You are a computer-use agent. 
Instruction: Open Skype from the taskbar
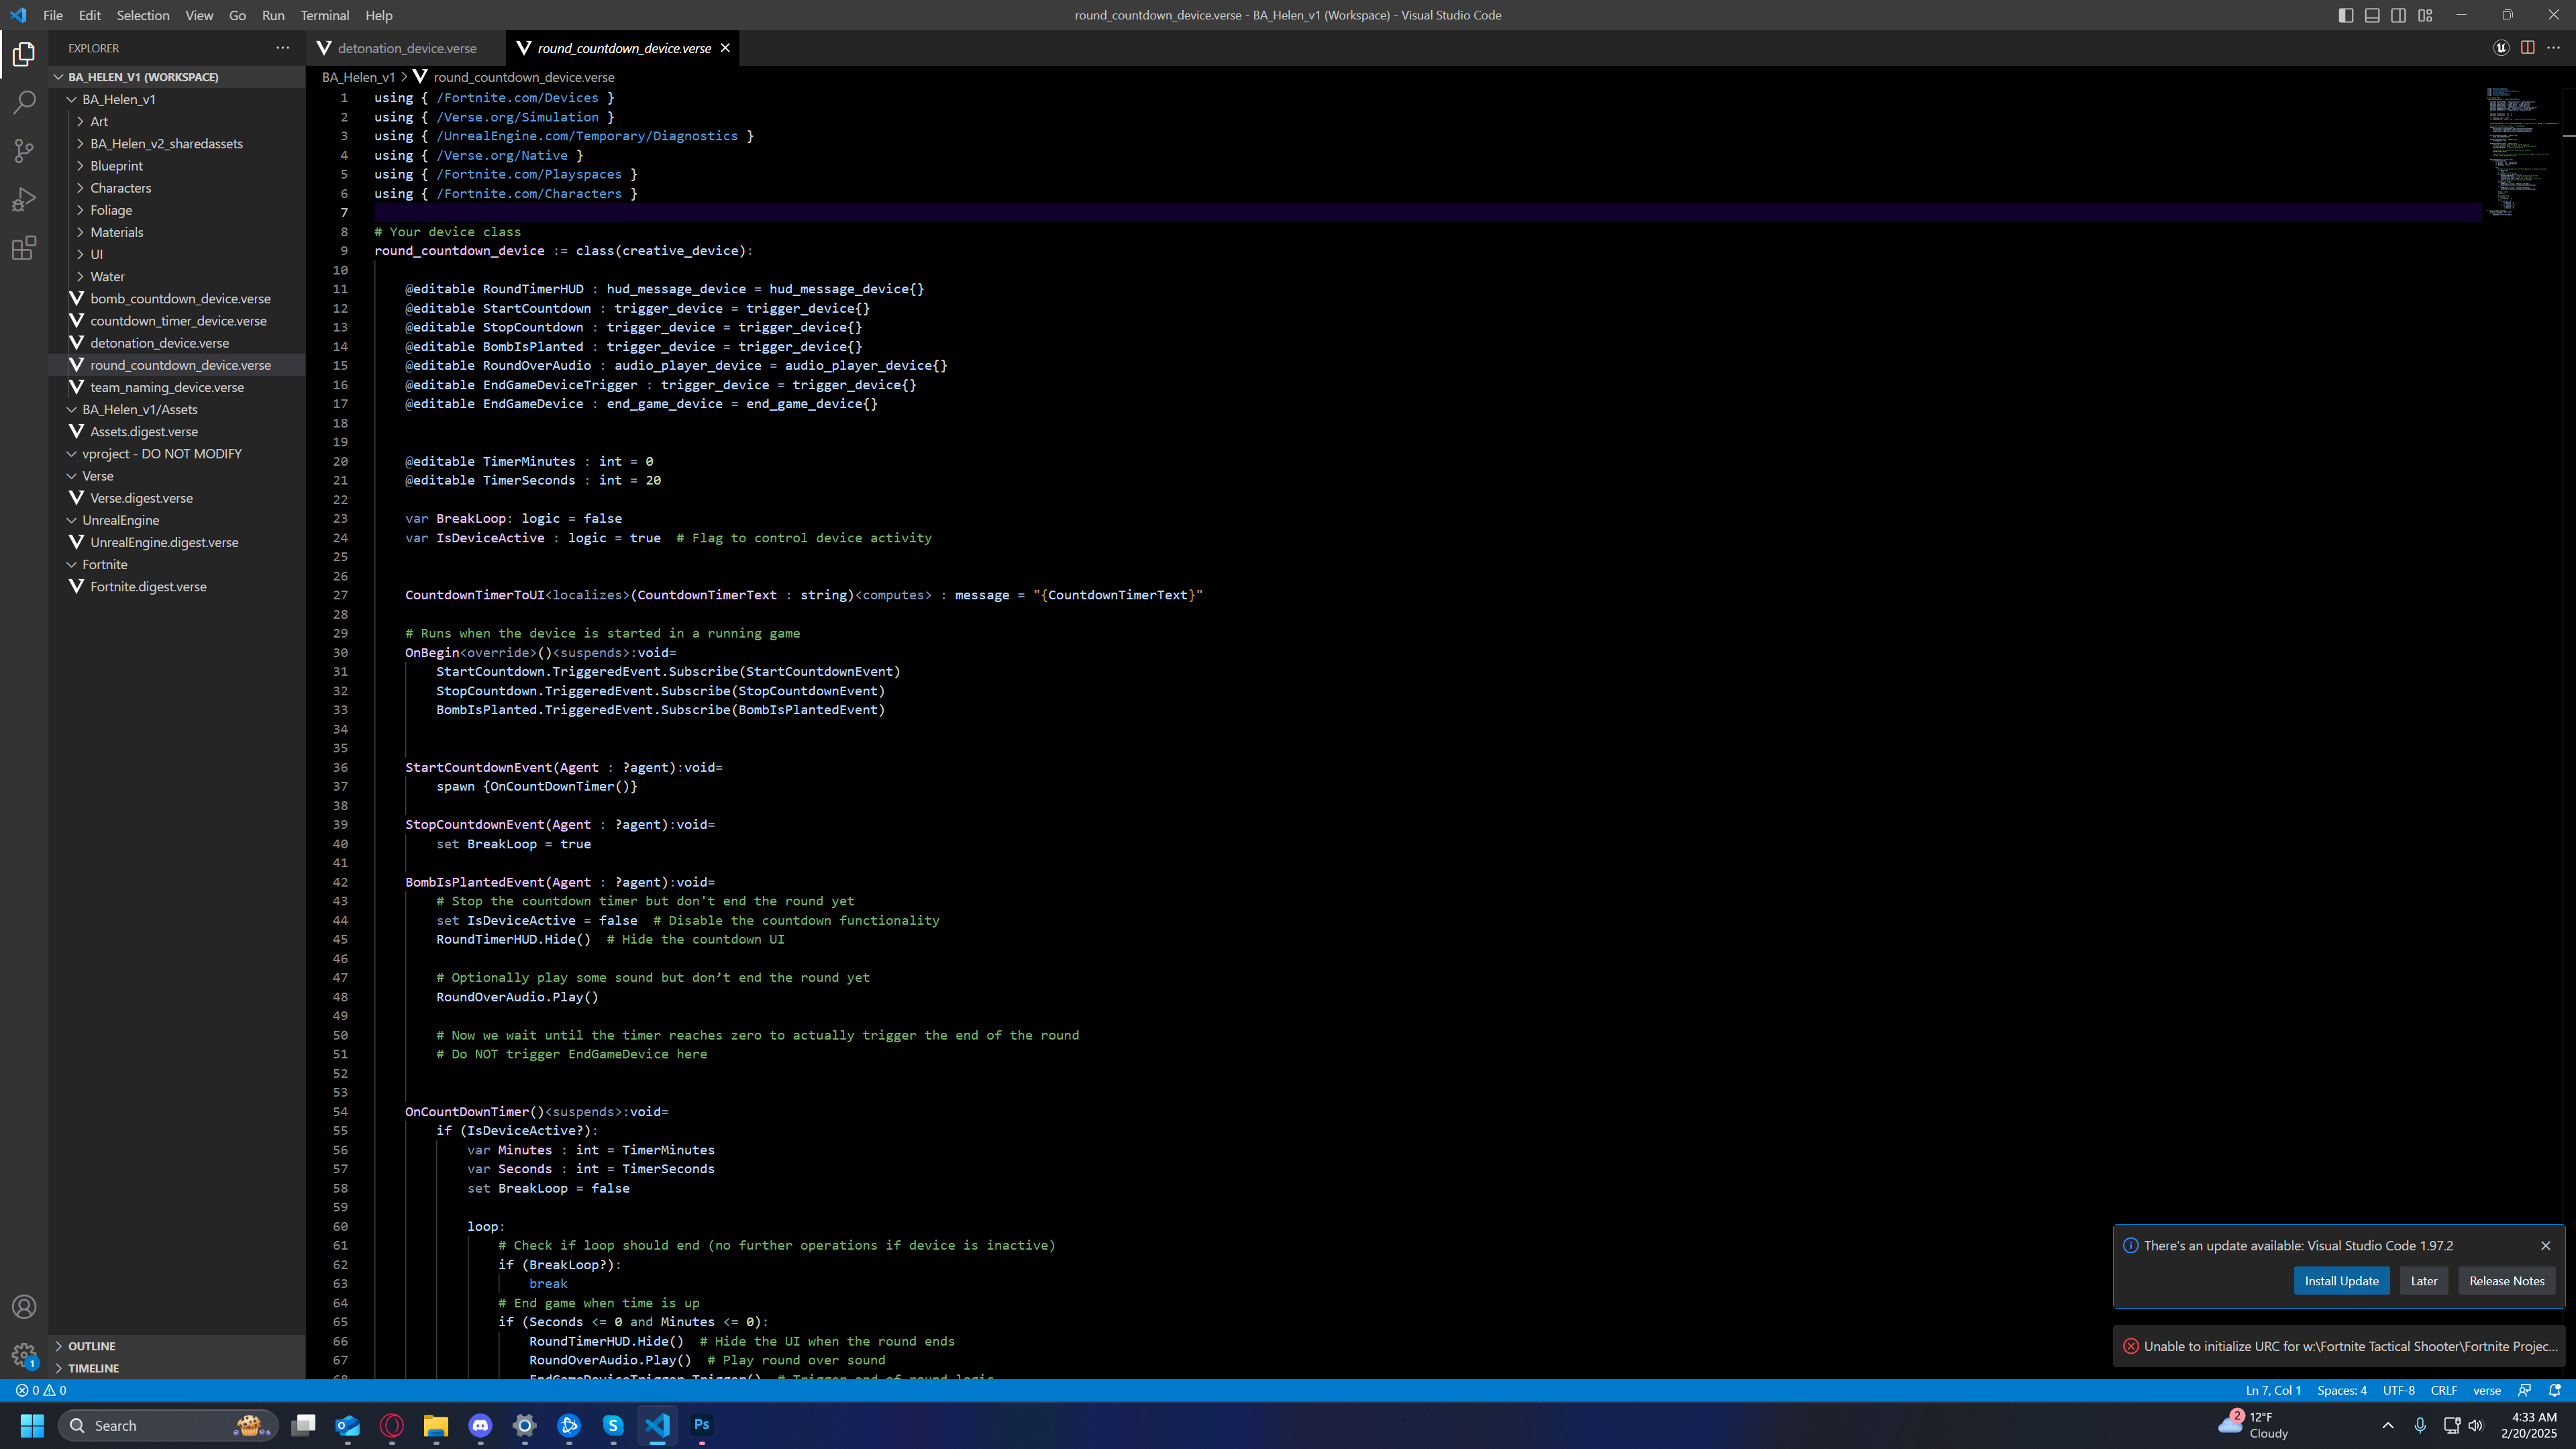pos(613,1425)
